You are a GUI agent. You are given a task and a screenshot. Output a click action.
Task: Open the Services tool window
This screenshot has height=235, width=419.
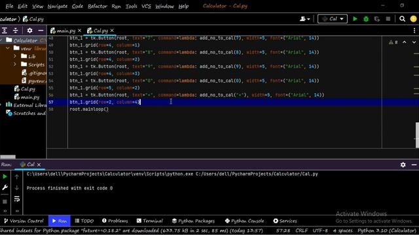tap(285, 221)
